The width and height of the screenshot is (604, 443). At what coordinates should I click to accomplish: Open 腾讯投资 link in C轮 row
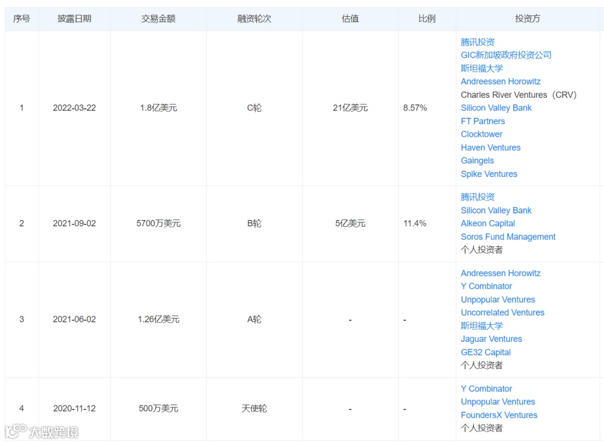477,42
